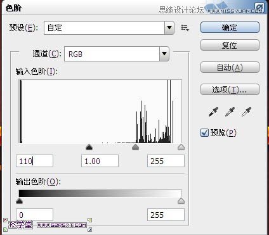Screen dimensions: 269x235
Task: Select the black point eyedropper
Action: click(213, 112)
